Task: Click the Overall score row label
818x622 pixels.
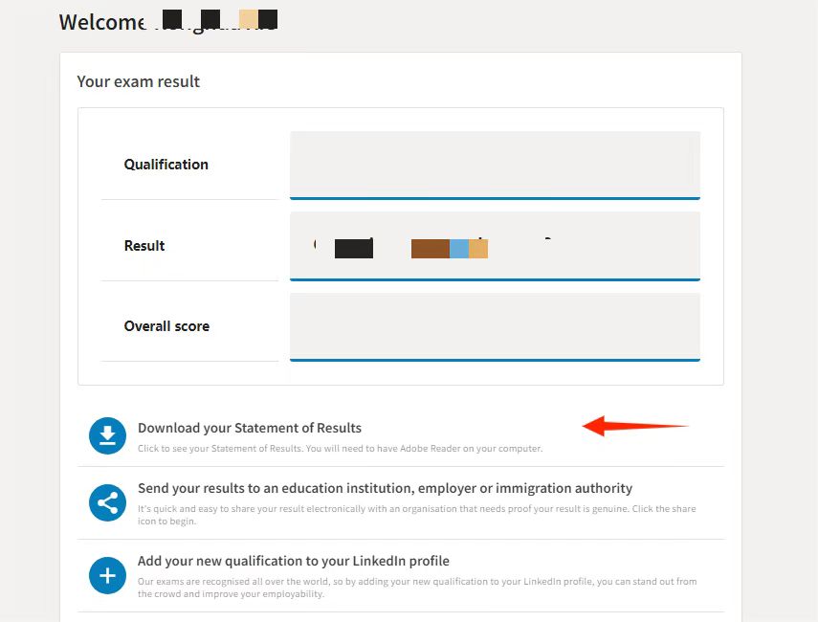Action: [166, 326]
